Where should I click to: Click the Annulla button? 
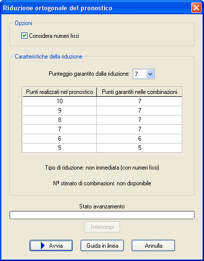pos(153,246)
